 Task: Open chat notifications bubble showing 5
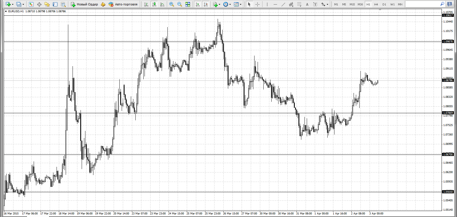(450, 4)
